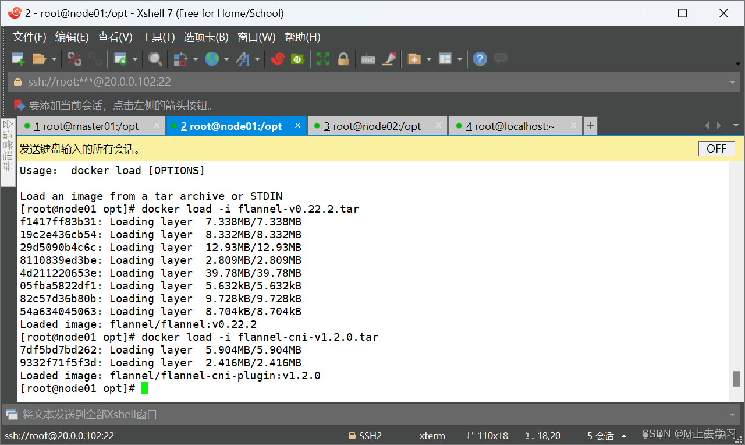The width and height of the screenshot is (745, 445).
Task: Click the folder-plus toolbar icon
Action: (414, 59)
